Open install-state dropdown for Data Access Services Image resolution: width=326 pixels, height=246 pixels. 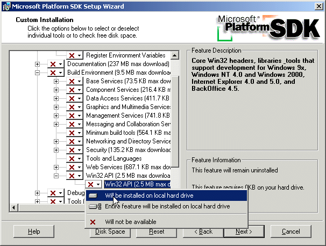coord(75,98)
